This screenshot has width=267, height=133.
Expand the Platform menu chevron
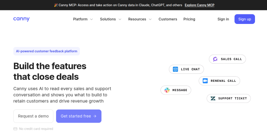coord(91,19)
